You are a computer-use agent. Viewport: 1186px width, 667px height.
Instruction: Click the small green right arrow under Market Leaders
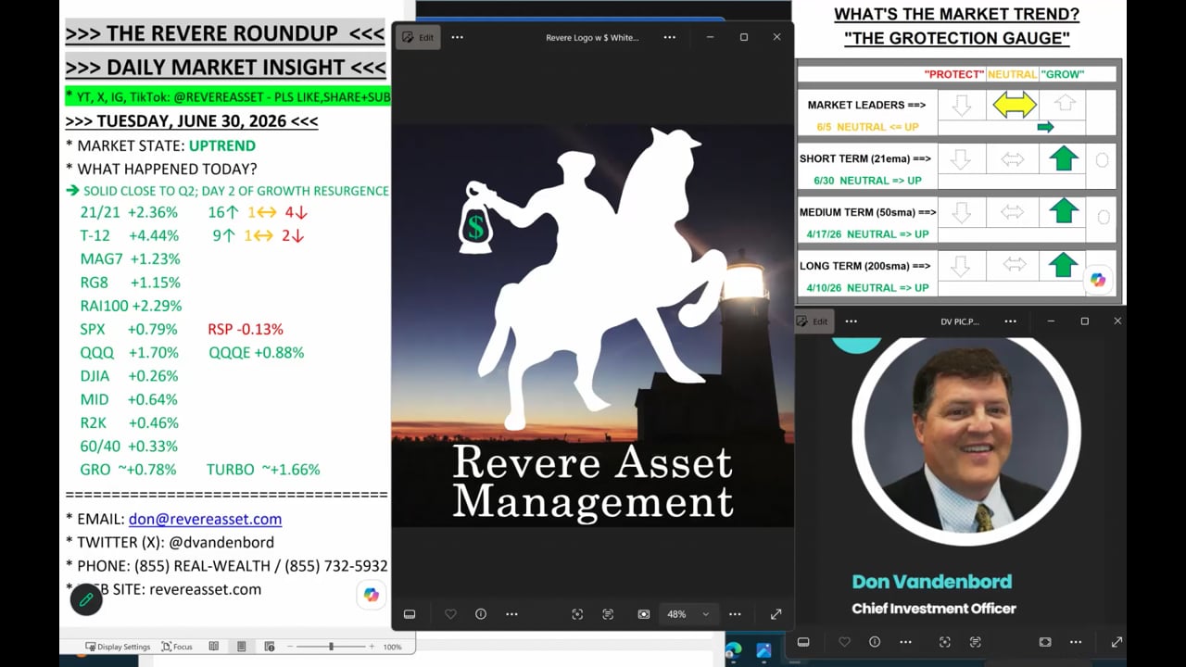(x=1045, y=127)
